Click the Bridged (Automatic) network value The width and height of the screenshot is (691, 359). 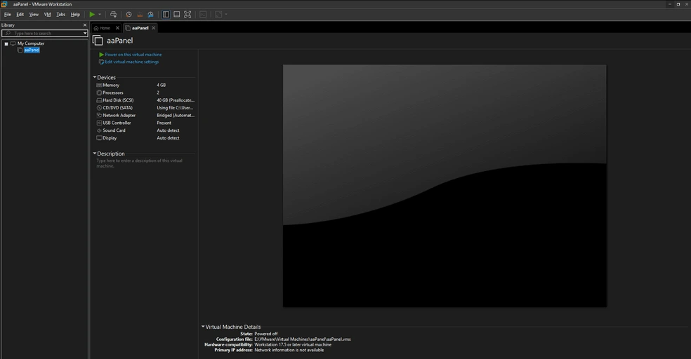(176, 115)
